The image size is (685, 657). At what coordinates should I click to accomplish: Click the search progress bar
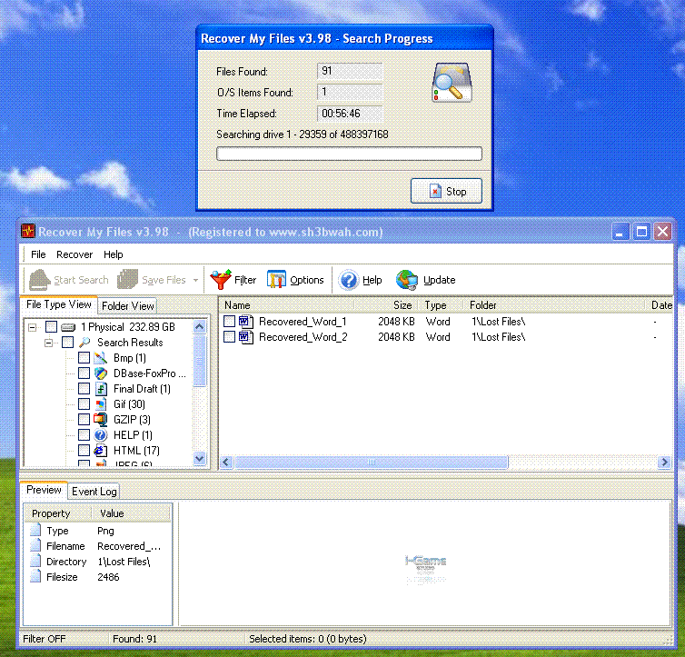[x=349, y=154]
